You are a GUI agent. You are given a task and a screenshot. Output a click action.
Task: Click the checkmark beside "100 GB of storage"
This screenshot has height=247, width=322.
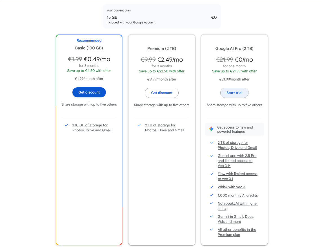[66, 125]
